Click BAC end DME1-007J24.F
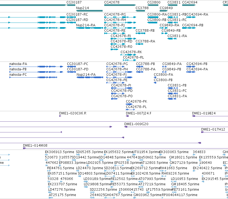The image size is (228, 199). click(x=139, y=113)
